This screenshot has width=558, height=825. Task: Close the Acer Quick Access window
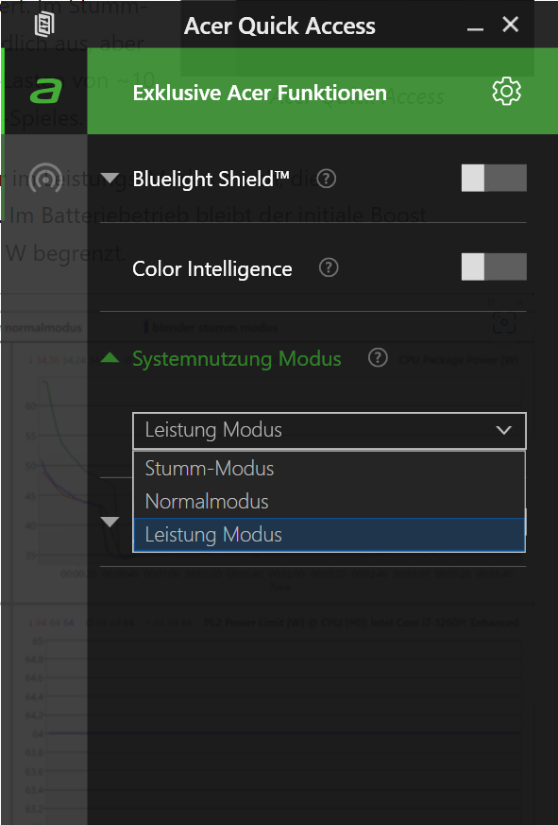(x=510, y=25)
